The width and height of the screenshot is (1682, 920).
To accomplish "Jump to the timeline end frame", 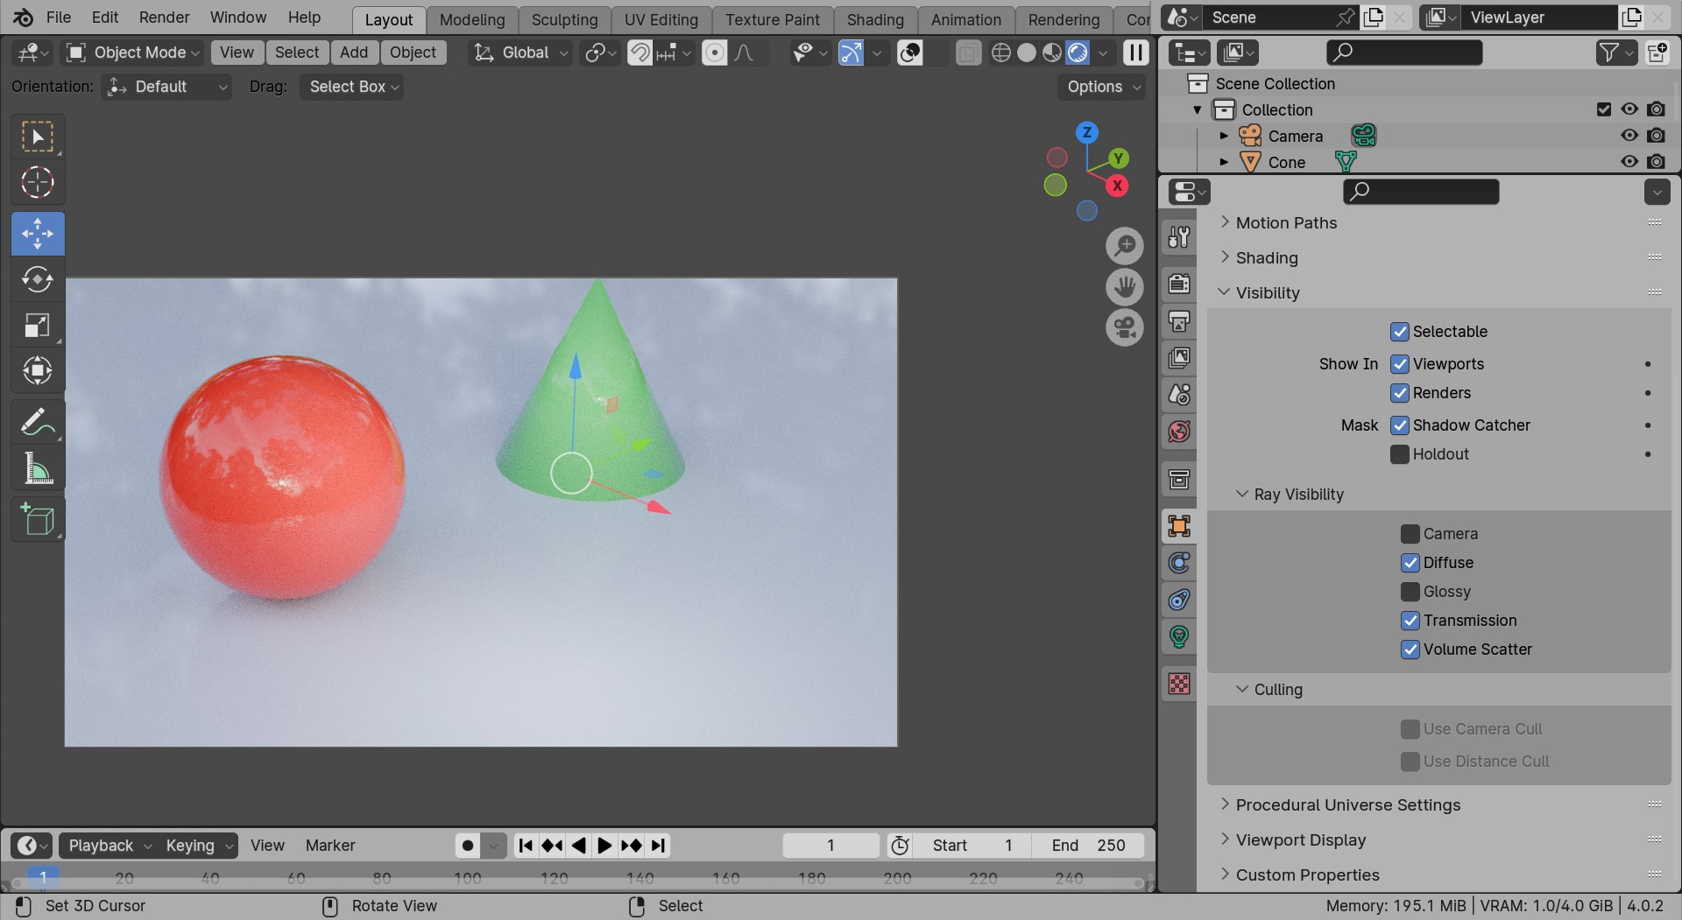I will [x=658, y=846].
